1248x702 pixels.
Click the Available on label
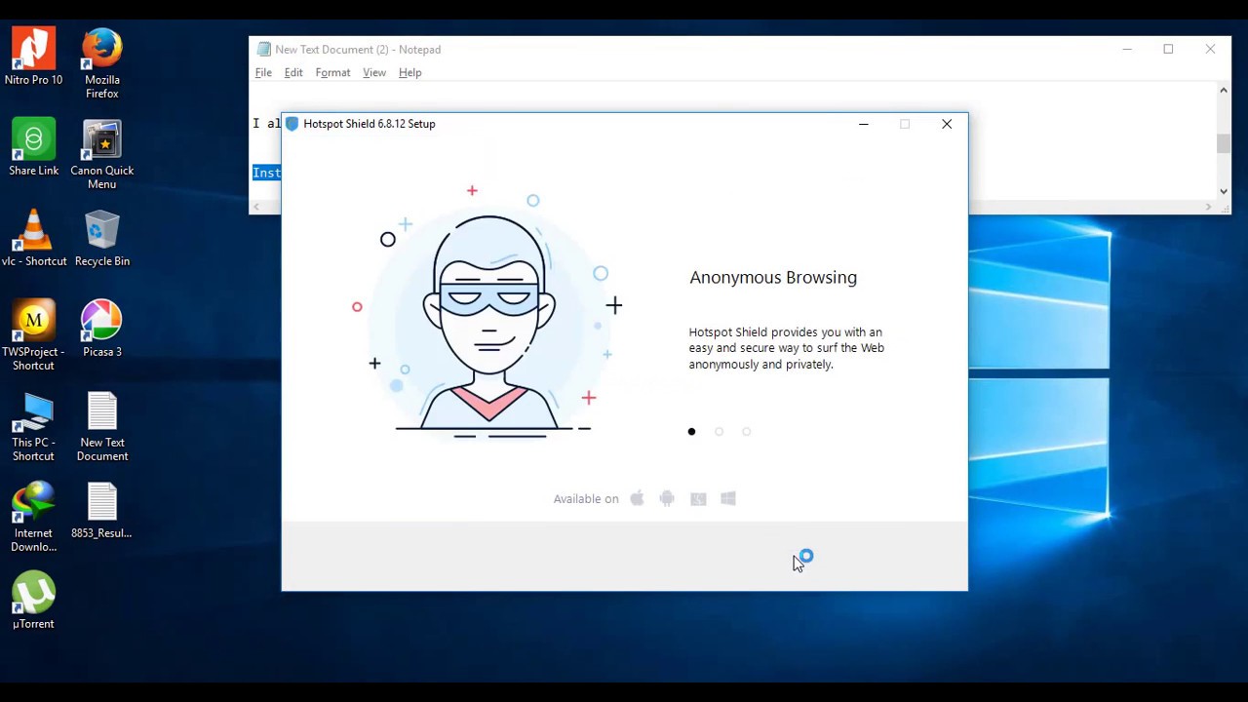[586, 499]
